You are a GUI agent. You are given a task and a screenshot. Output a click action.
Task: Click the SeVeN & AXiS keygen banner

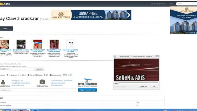point(136,70)
